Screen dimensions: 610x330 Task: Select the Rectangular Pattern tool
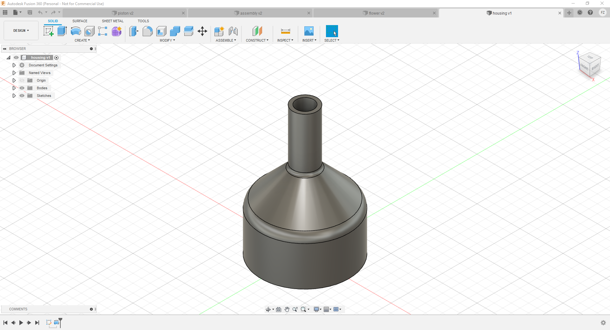(x=103, y=31)
